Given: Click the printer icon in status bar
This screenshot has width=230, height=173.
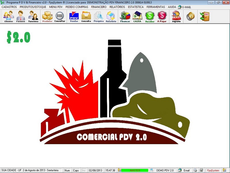Looking at the screenshot, I should click(195, 170).
